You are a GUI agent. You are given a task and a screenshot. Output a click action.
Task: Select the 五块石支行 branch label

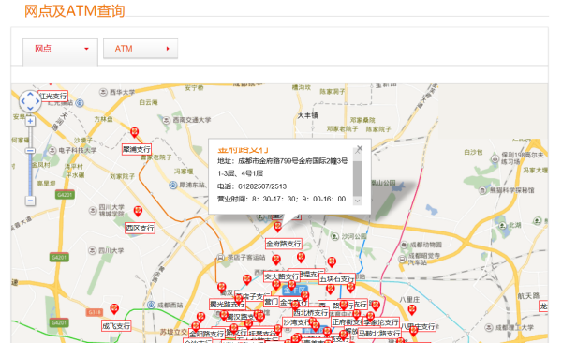coord(337,278)
